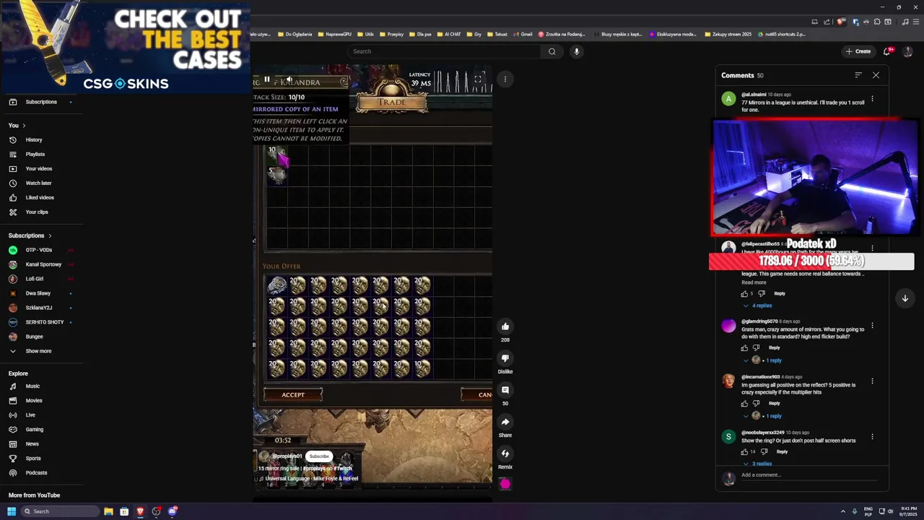Open the Shorts comments button

click(505, 390)
